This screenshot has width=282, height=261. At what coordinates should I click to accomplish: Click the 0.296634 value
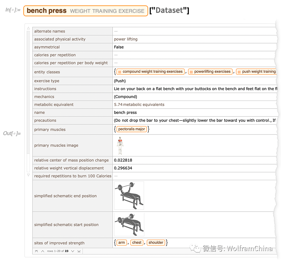coord(123,168)
